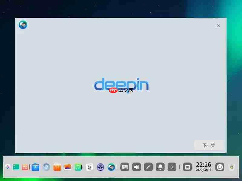Open the Trash icon in the dock
This screenshot has height=181, width=242.
(x=231, y=167)
